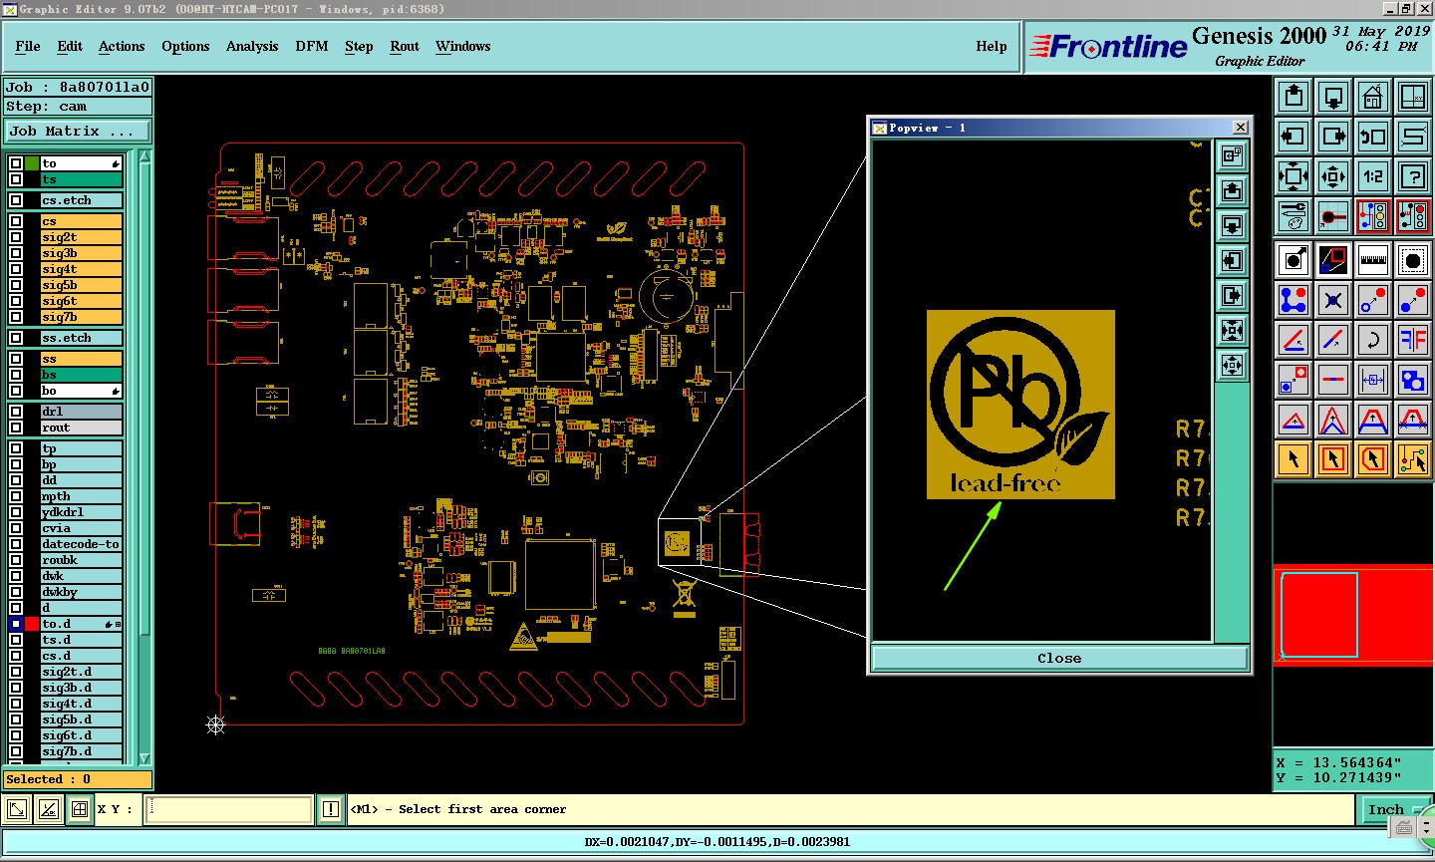
Task: Click the pan up view icon
Action: (x=1293, y=97)
